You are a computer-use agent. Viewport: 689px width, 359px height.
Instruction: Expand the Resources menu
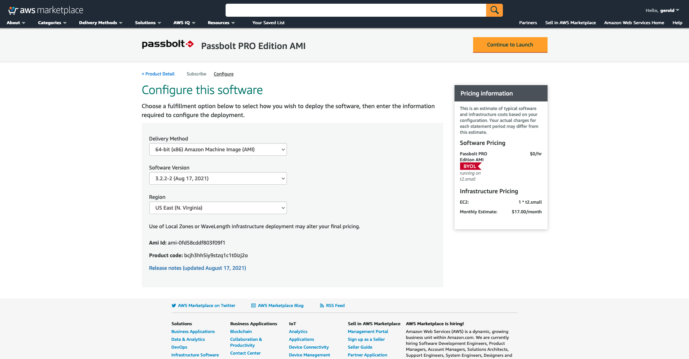(221, 23)
